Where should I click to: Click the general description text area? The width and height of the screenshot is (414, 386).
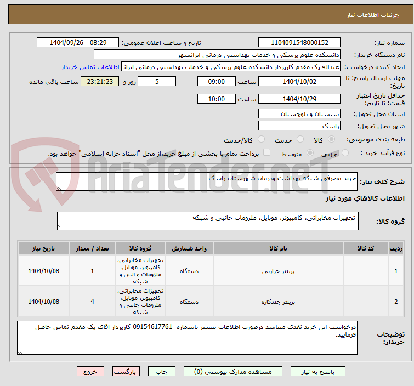[x=207, y=182]
